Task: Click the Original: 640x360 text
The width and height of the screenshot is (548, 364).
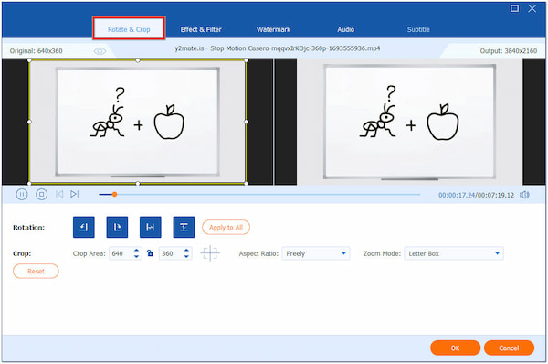Action: [x=36, y=51]
